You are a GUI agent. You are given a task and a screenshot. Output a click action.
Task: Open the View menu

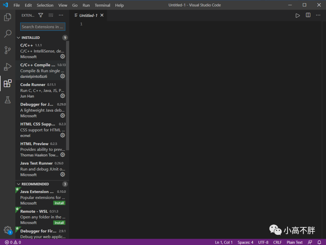[x=63, y=5]
